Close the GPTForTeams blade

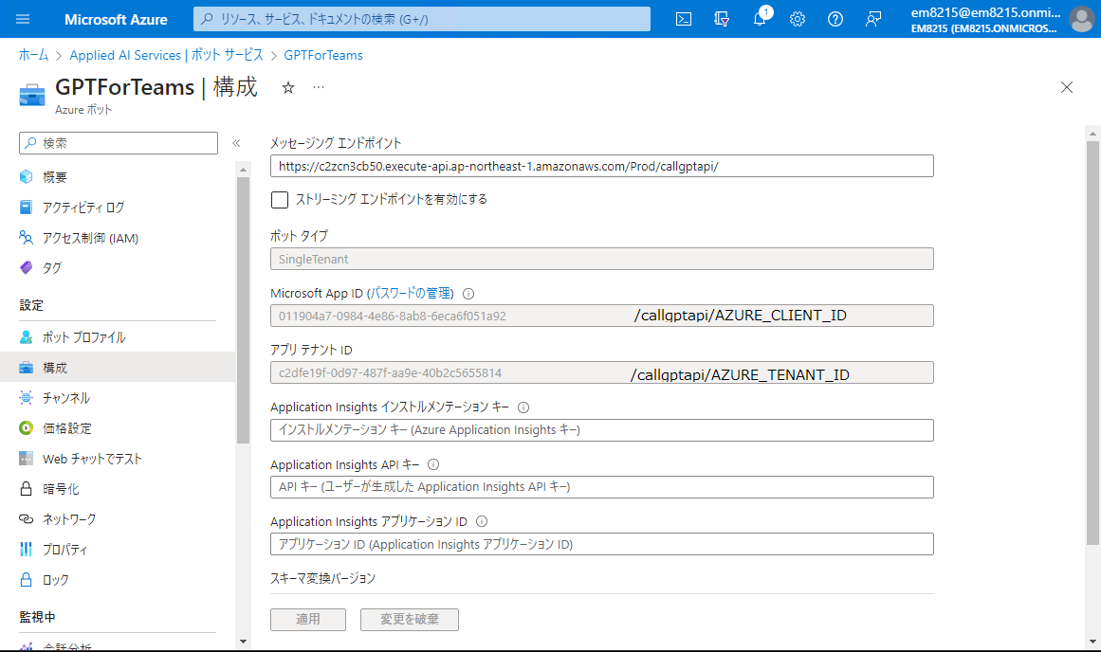tap(1067, 87)
